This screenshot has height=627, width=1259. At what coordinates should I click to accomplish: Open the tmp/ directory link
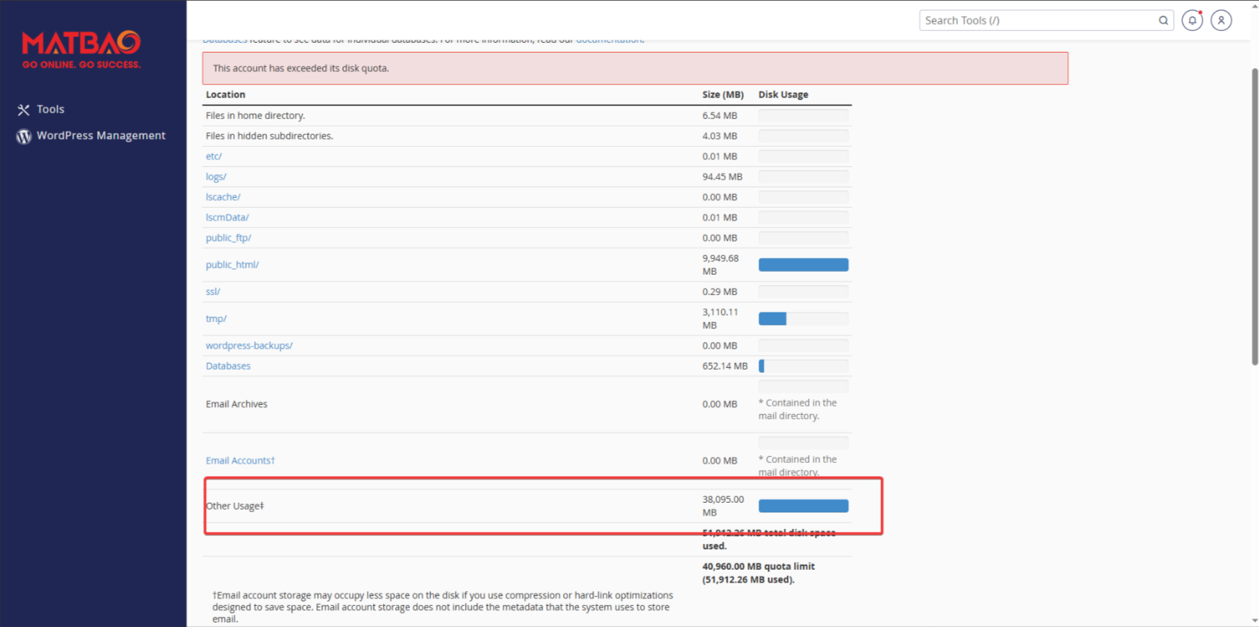click(216, 319)
